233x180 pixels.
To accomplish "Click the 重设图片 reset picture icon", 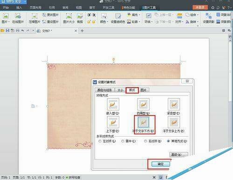I will 44,21.
